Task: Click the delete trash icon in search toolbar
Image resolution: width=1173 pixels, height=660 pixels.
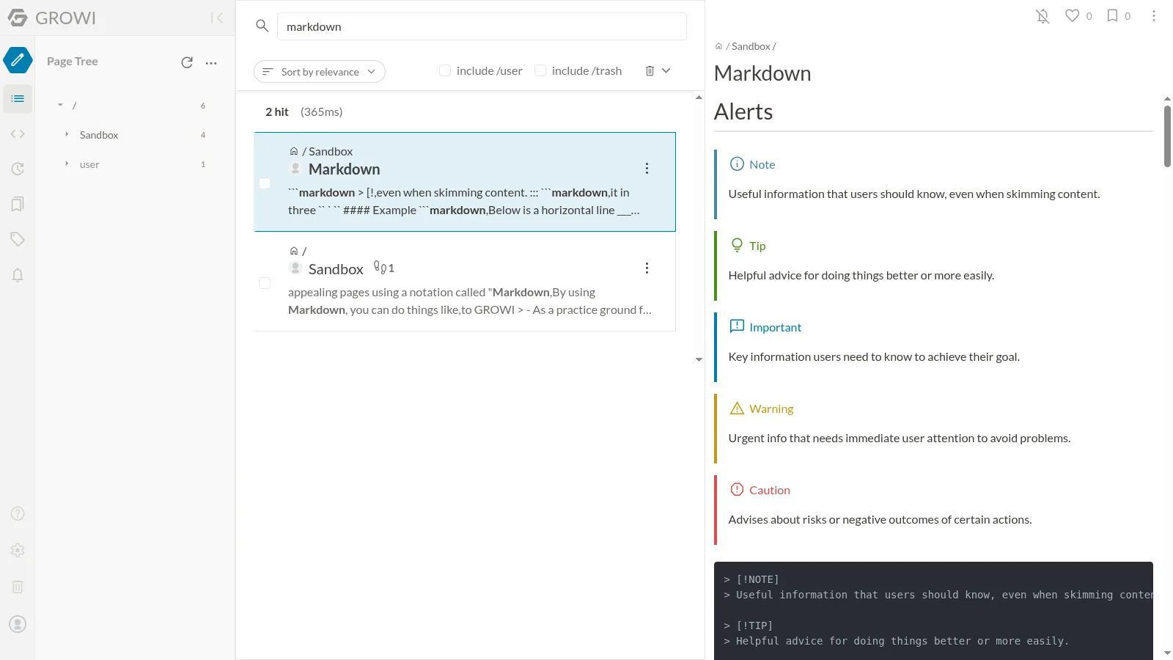Action: 650,70
